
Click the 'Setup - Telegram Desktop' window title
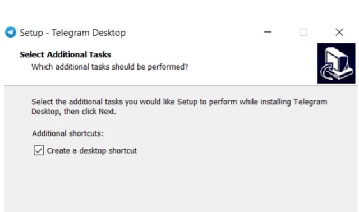(72, 33)
